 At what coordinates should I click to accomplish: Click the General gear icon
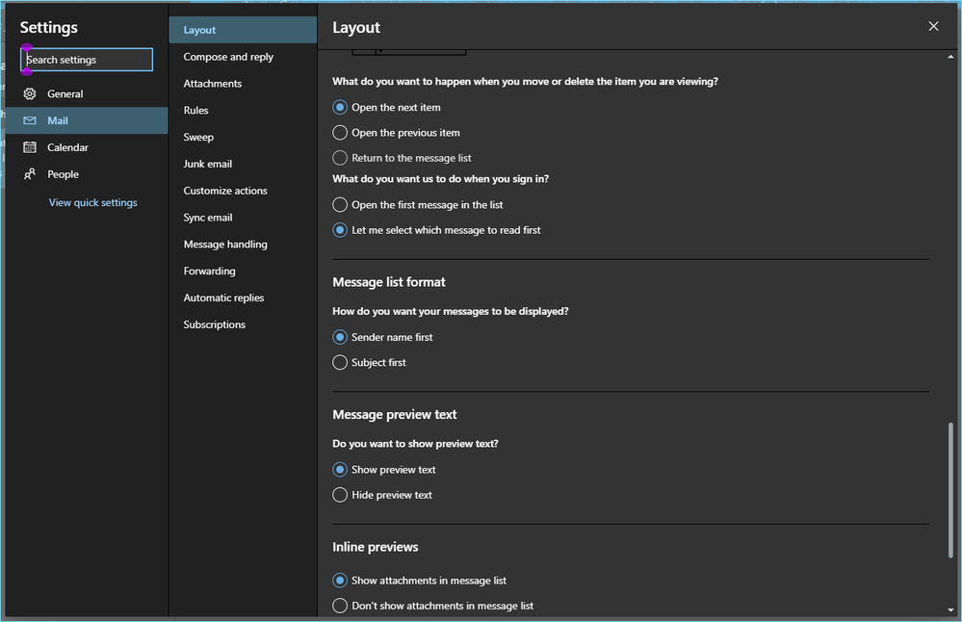[30, 94]
